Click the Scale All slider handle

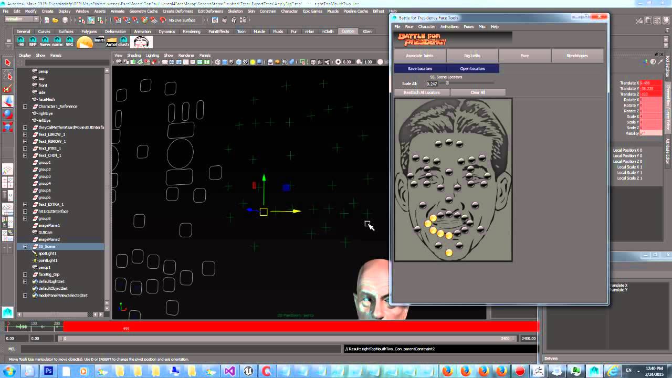coord(447,83)
